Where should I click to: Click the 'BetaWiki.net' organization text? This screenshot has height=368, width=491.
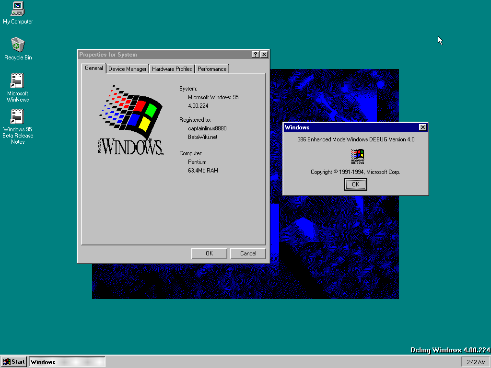pyautogui.click(x=203, y=137)
